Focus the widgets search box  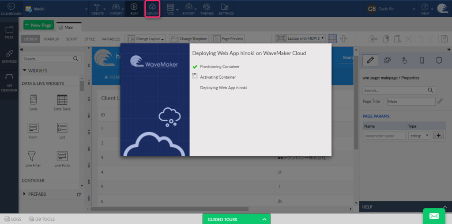(x=52, y=59)
